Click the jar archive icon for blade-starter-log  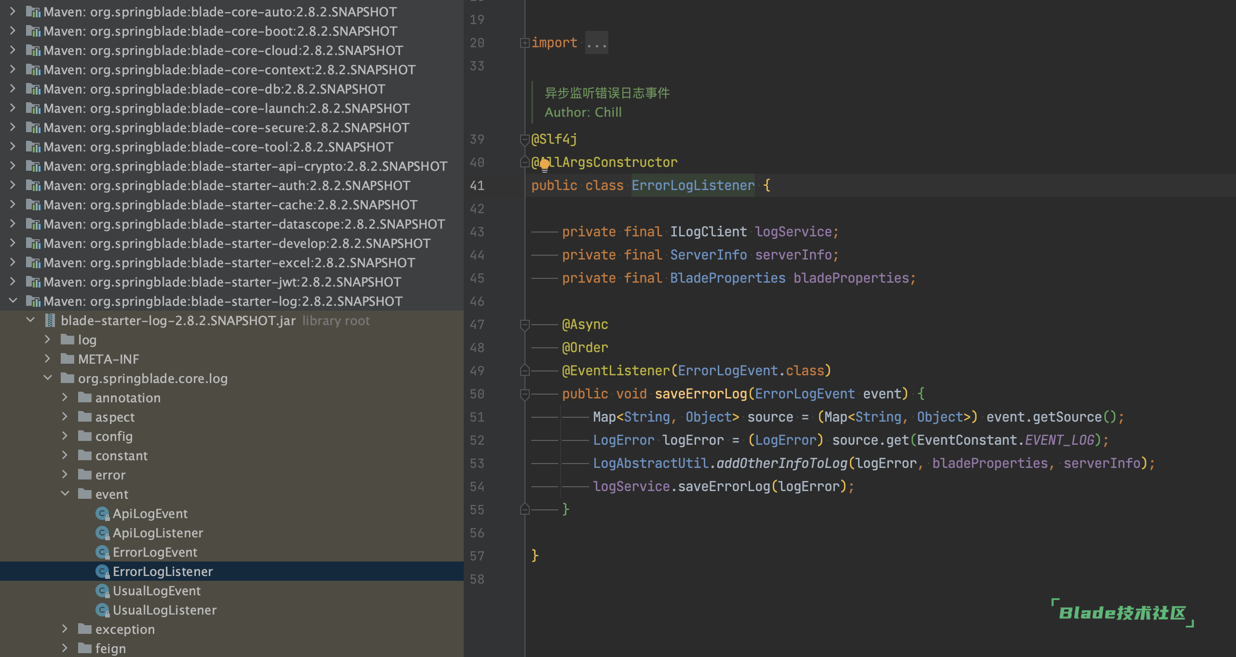pos(50,320)
